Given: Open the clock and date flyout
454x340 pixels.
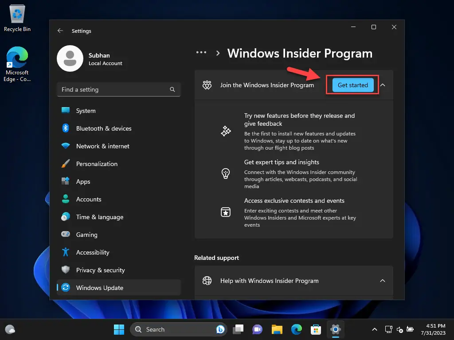Looking at the screenshot, I should (433, 329).
